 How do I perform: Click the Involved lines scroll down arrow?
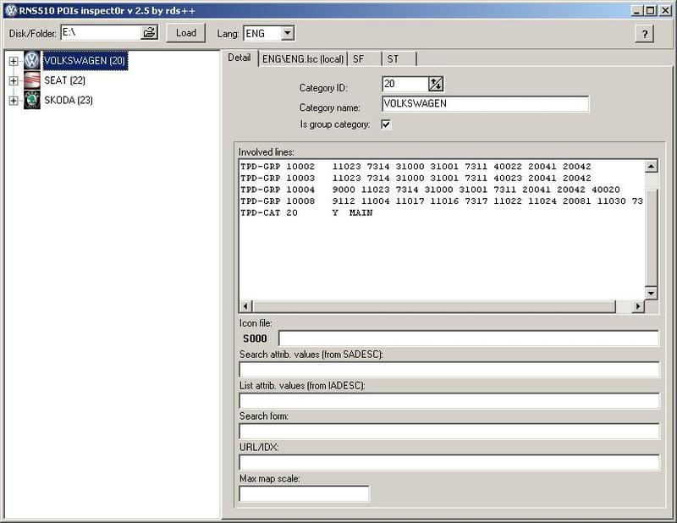651,293
